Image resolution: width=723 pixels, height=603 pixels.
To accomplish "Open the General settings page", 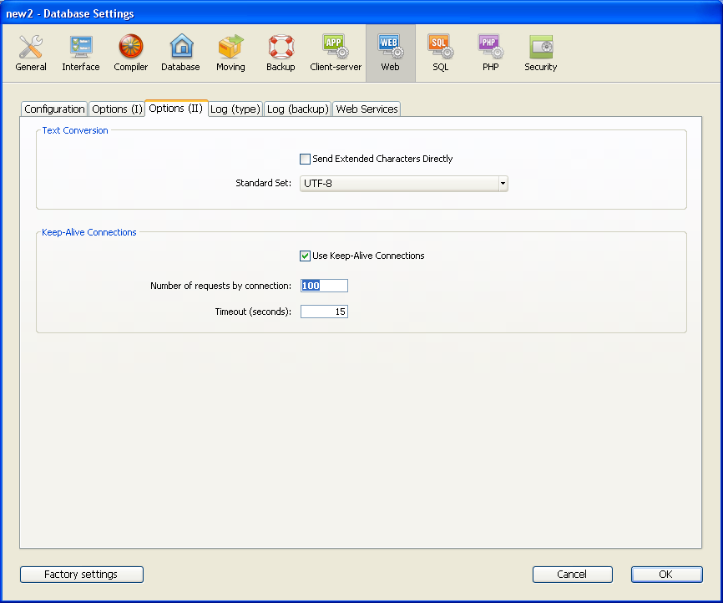I will pos(31,53).
